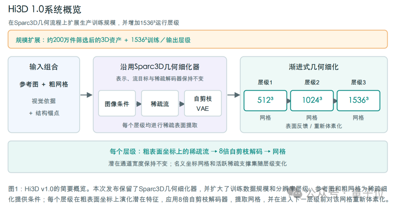Select the line starting "潜在通道宽度保持不变"
Image resolution: width=397 pixels, height=209 pixels.
[x=198, y=164]
